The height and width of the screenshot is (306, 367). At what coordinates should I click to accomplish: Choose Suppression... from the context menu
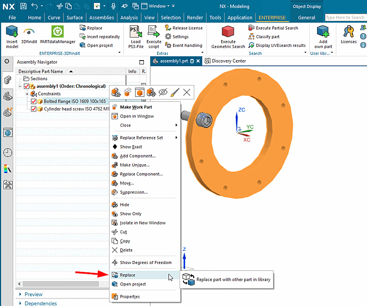click(145, 192)
